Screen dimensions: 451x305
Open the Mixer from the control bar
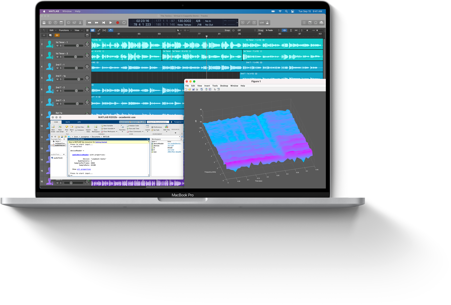tap(74, 23)
